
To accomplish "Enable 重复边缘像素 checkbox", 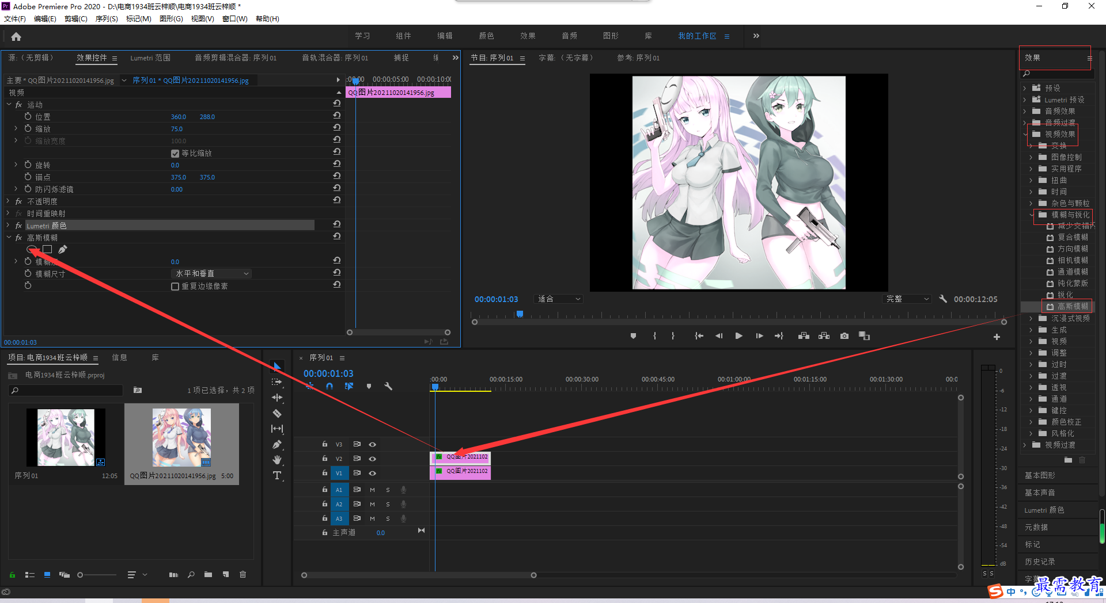I will point(175,287).
